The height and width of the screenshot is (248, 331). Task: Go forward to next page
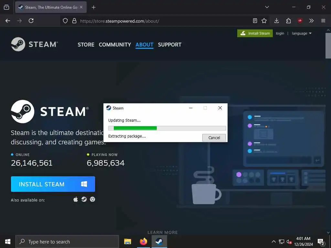[19, 21]
